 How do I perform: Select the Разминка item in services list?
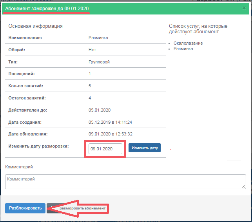[x=183, y=49]
